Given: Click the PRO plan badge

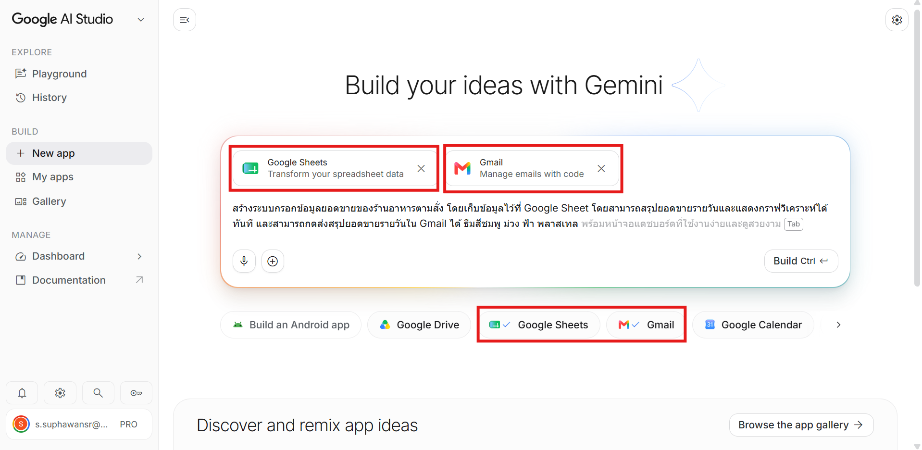Looking at the screenshot, I should [x=129, y=425].
